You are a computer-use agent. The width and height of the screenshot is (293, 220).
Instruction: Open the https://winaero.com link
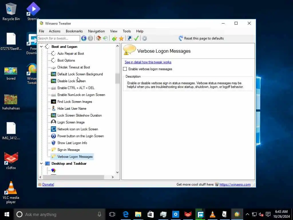pyautogui.click(x=235, y=184)
